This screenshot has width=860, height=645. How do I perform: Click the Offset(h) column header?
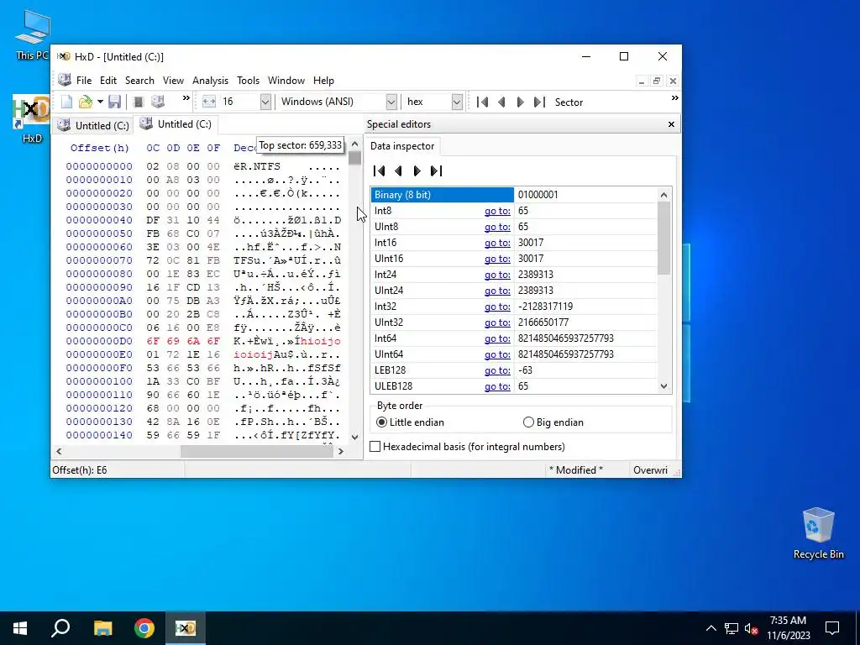(99, 148)
